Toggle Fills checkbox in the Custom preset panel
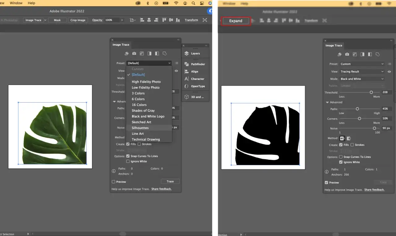The image size is (396, 236). point(341,145)
